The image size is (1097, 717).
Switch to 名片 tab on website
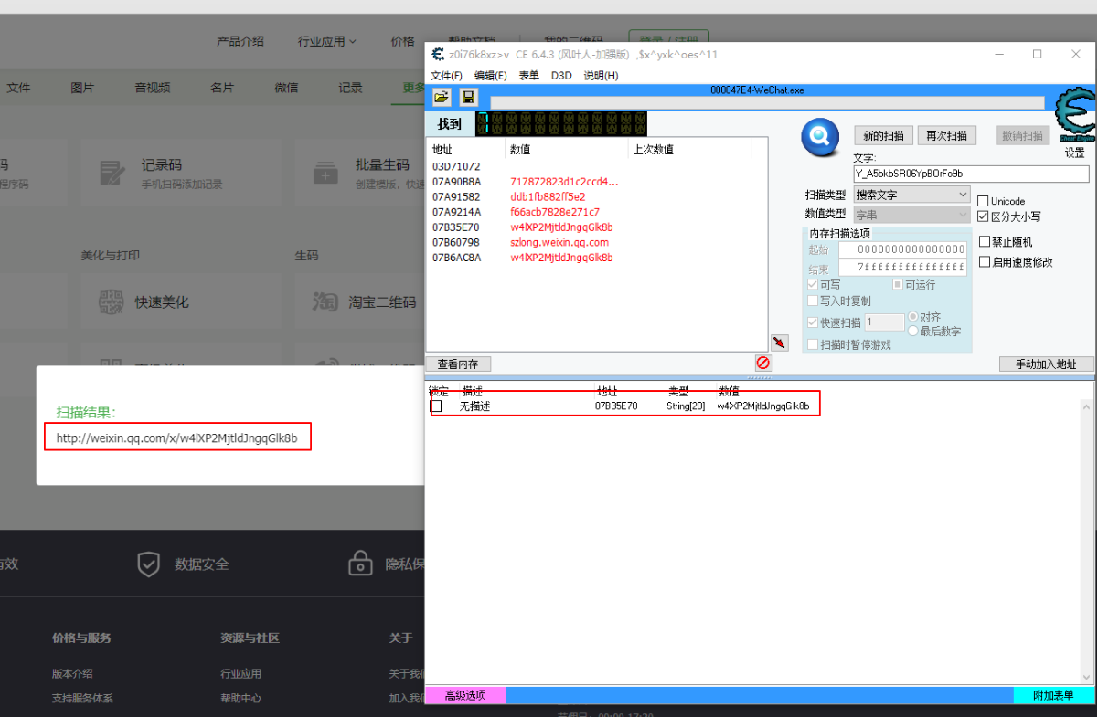pos(222,88)
